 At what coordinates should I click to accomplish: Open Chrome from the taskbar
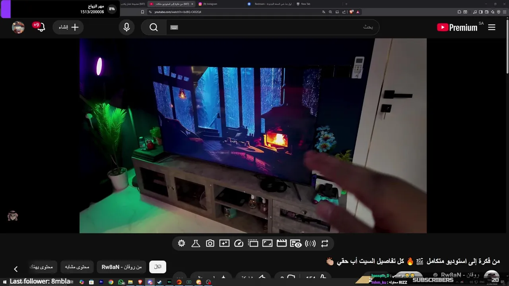tap(111, 282)
